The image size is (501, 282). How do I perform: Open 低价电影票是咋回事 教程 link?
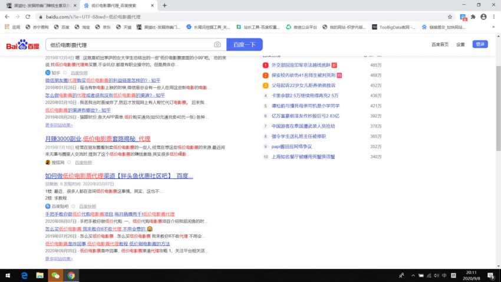tap(107, 244)
